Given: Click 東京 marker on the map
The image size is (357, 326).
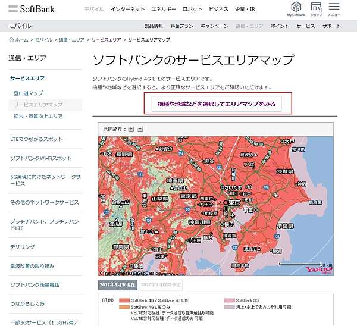Looking at the screenshot, I should pyautogui.click(x=226, y=203).
